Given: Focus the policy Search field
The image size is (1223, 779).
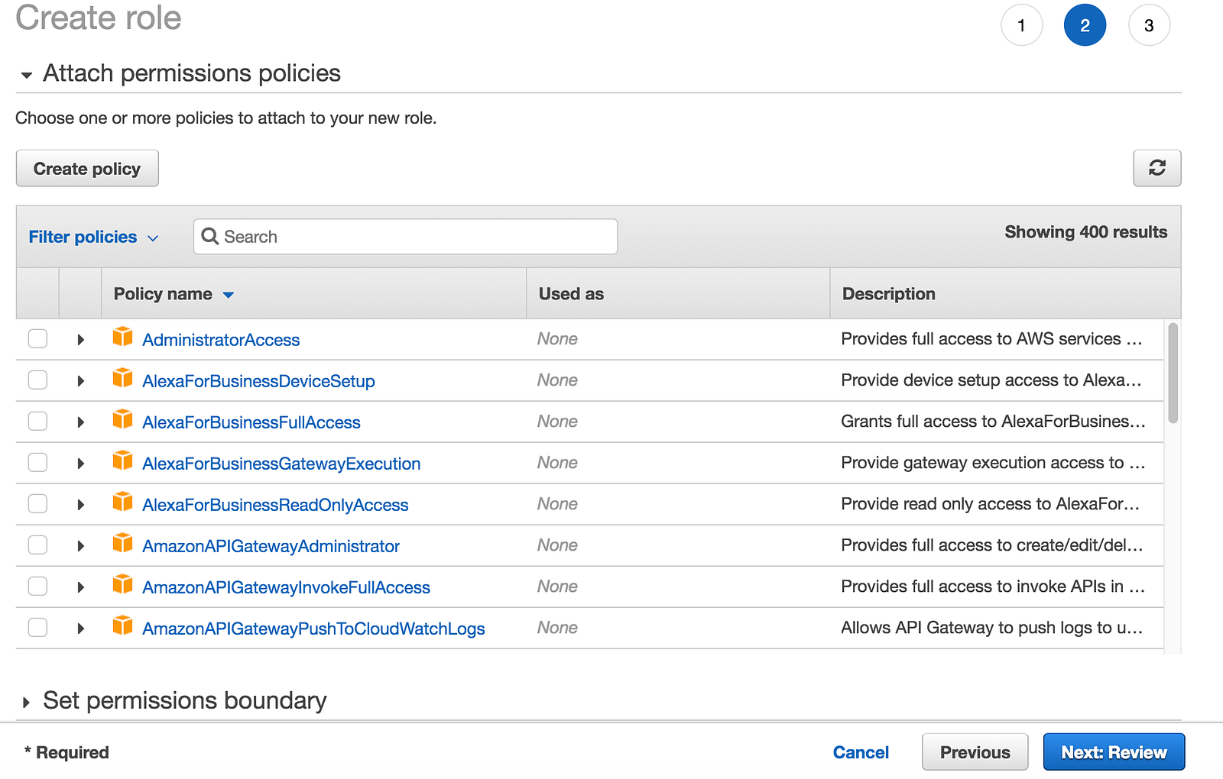Looking at the screenshot, I should [x=417, y=237].
